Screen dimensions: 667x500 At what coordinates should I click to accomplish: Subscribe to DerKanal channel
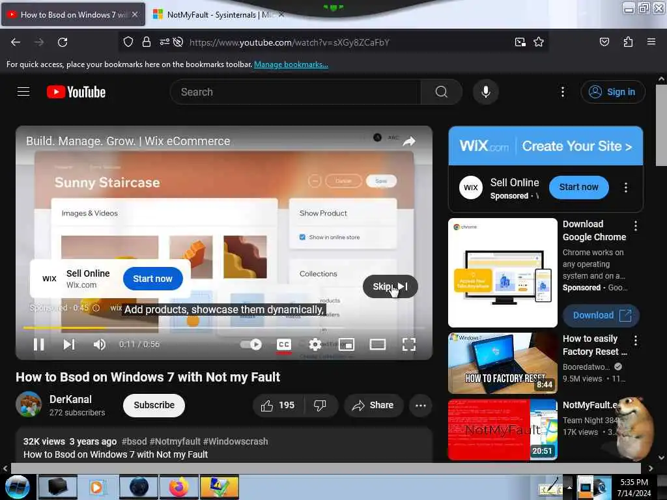click(154, 405)
